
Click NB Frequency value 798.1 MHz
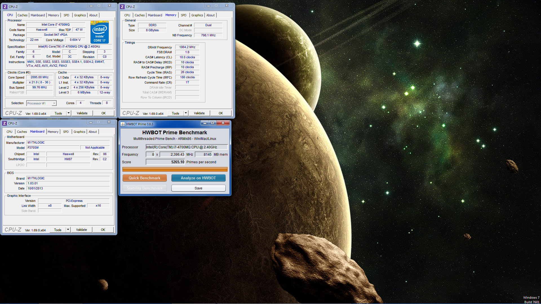pyautogui.click(x=208, y=35)
